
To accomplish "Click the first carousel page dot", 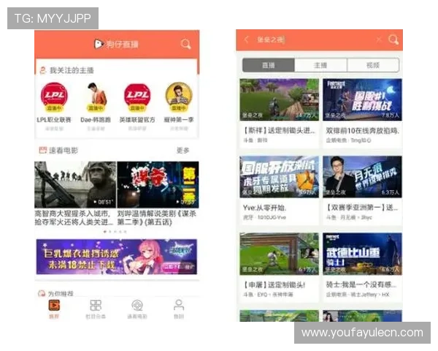I will (x=104, y=232).
